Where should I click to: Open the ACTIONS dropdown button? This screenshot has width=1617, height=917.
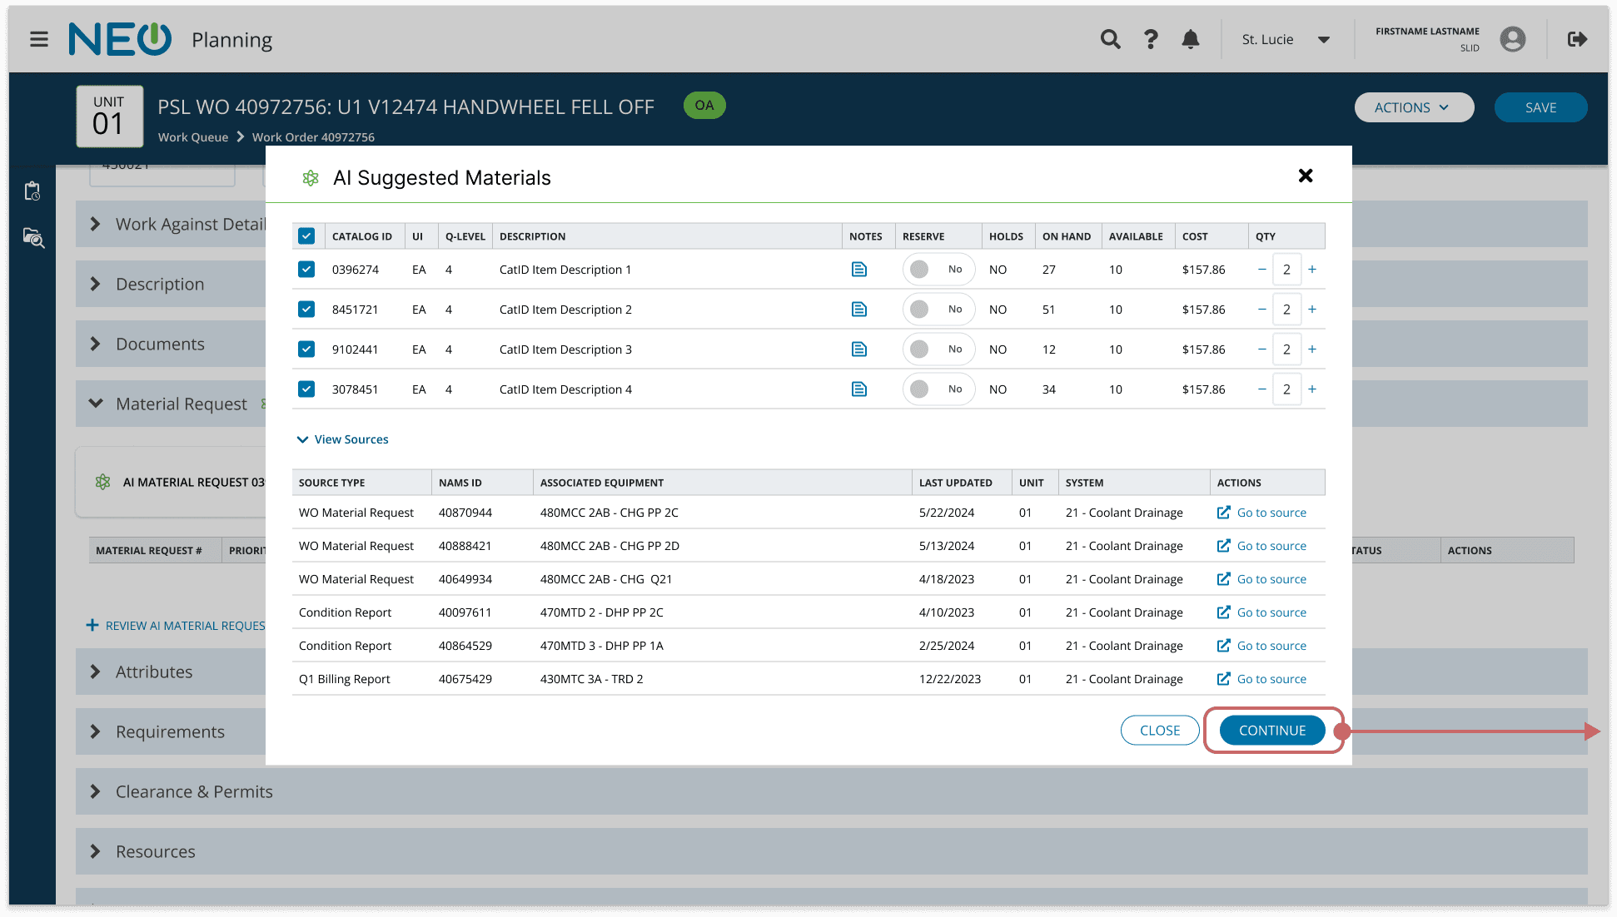pyautogui.click(x=1413, y=107)
